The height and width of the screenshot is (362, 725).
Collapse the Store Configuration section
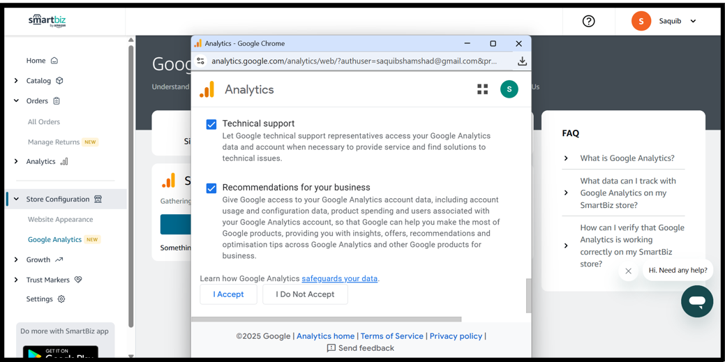[x=17, y=199]
